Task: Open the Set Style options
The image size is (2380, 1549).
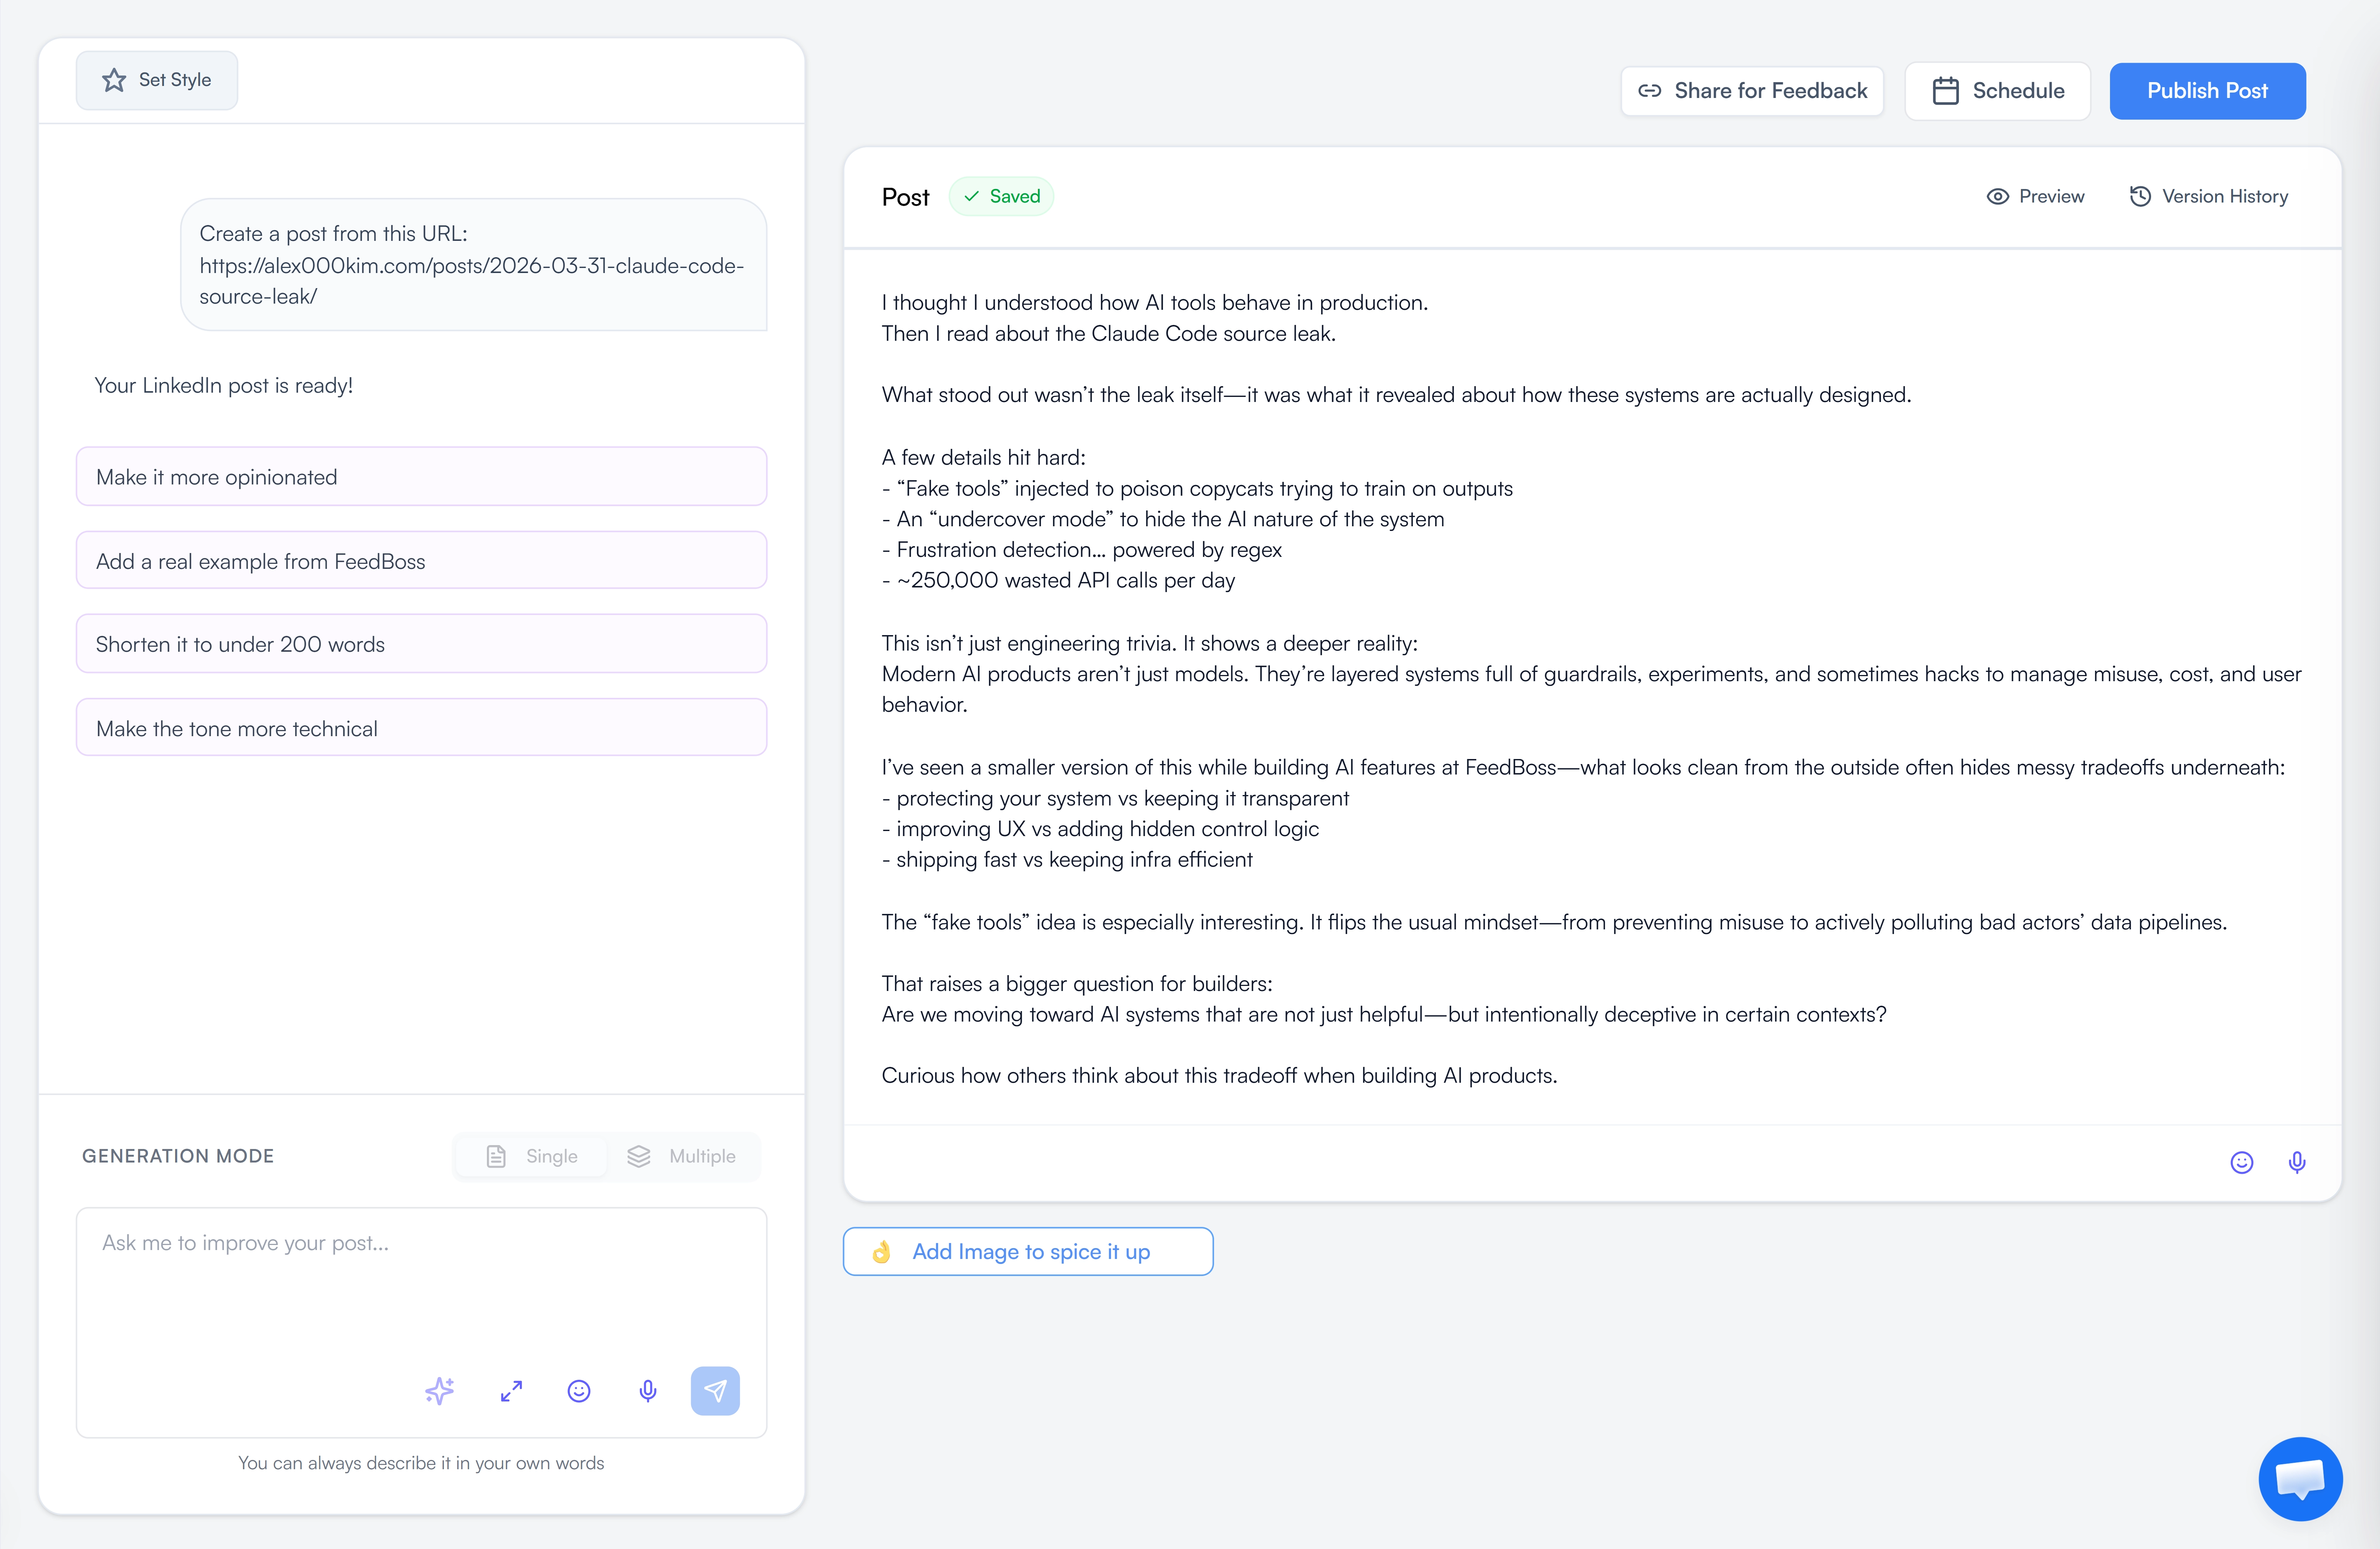Action: click(156, 80)
